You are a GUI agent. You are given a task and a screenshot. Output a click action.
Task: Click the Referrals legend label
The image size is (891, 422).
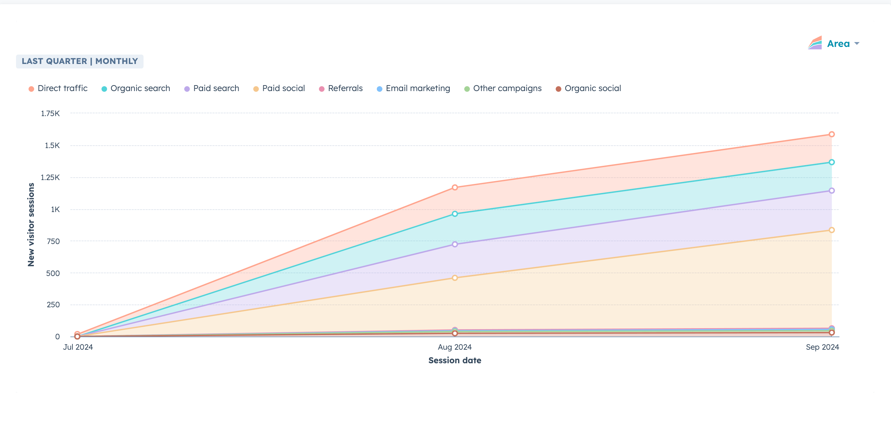(345, 88)
